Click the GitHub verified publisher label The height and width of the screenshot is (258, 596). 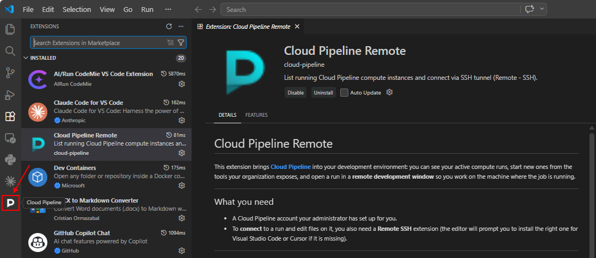66,251
